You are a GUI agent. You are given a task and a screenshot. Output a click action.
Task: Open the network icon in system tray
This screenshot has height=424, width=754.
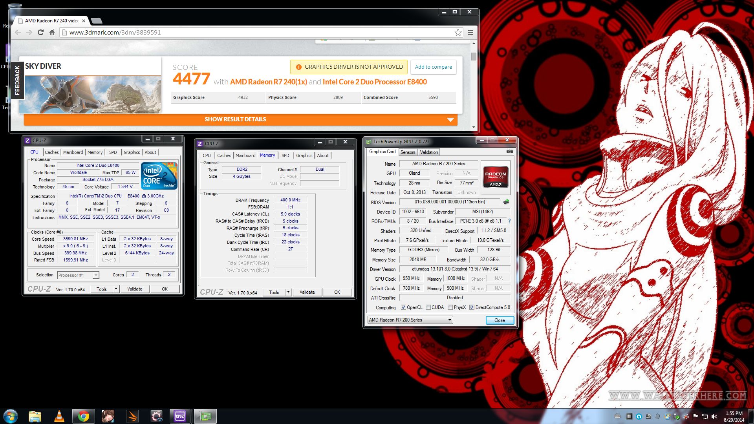pyautogui.click(x=705, y=417)
